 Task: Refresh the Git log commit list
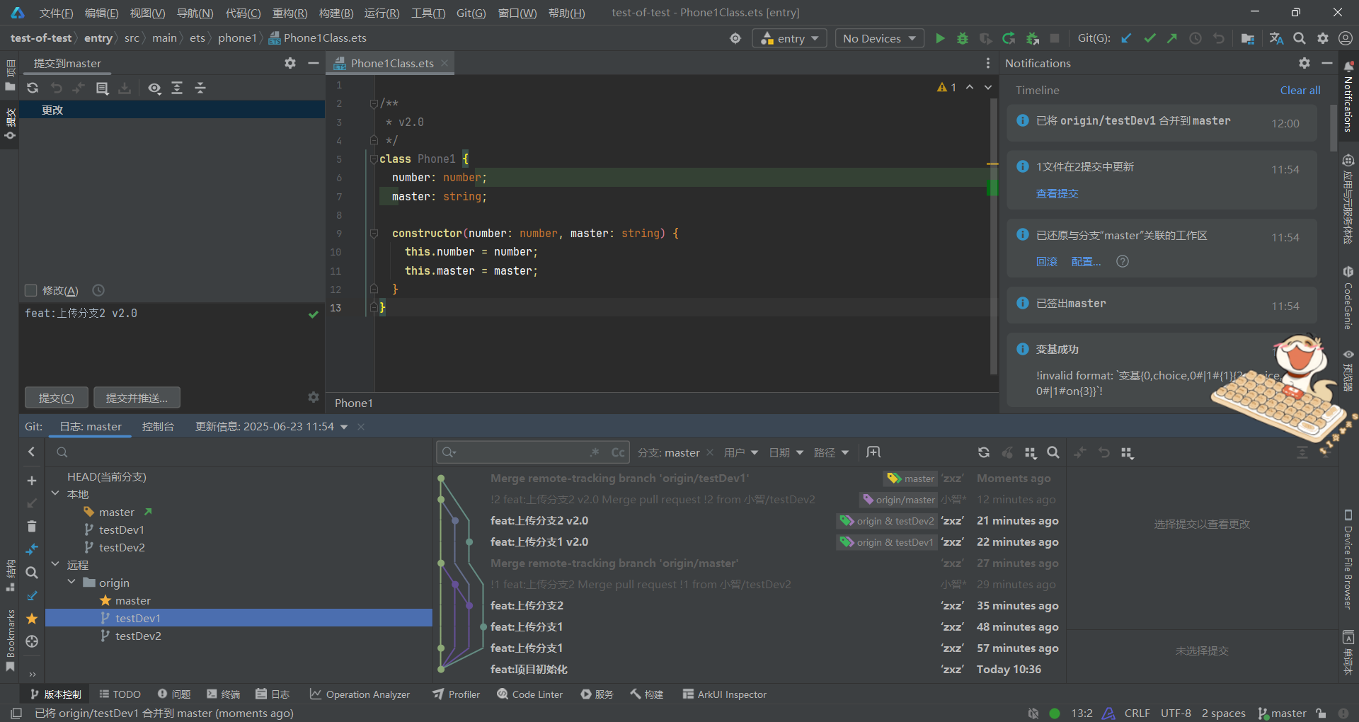coord(984,452)
